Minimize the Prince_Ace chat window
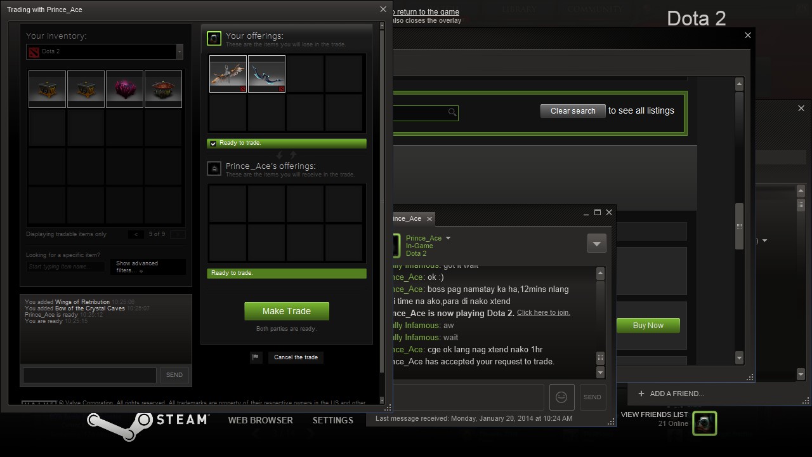Viewport: 812px width, 457px height. 586,213
